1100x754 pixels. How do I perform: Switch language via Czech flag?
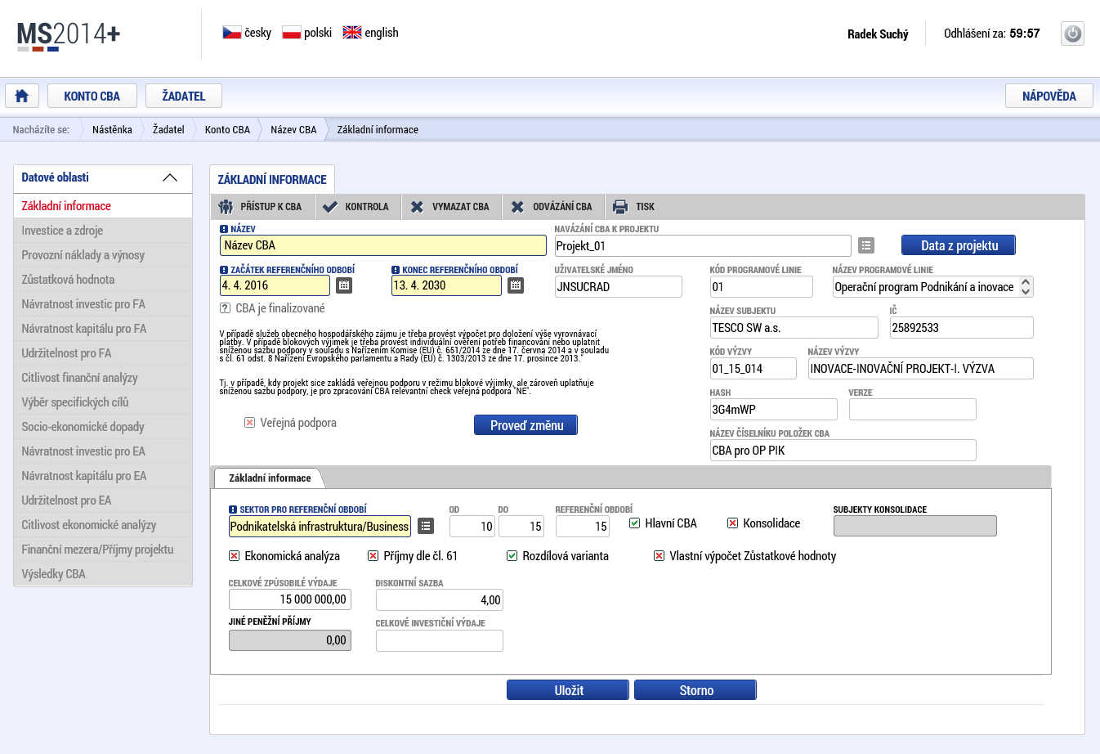pyautogui.click(x=231, y=33)
